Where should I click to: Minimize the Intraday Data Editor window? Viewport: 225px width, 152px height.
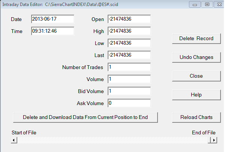(195, 5)
